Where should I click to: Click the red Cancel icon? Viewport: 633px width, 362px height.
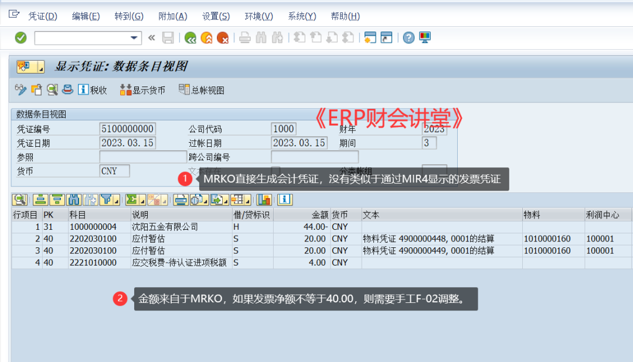[223, 38]
